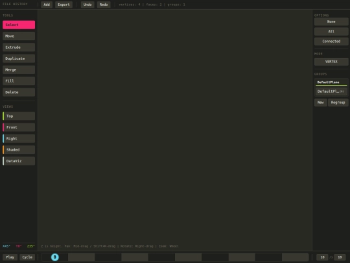Edit the DefaultPlane group name field
The width and height of the screenshot is (350, 263).
point(331,82)
